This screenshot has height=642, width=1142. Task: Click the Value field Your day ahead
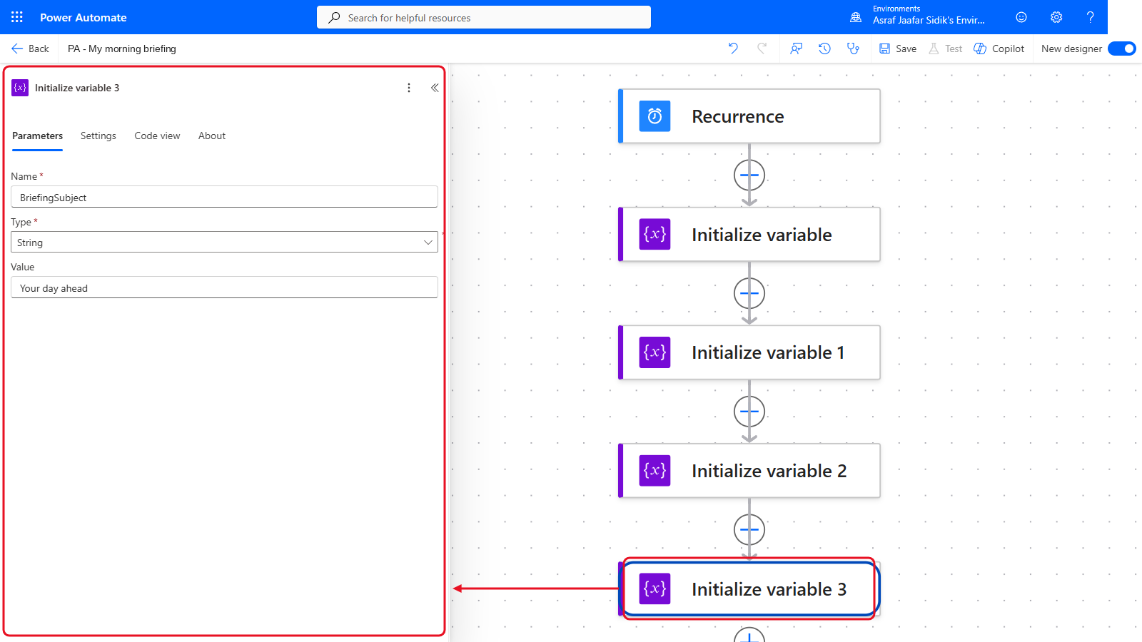tap(224, 287)
